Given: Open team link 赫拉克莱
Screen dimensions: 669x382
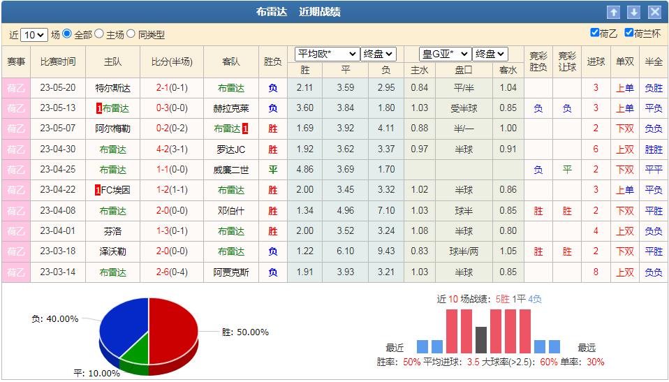Looking at the screenshot, I should pyautogui.click(x=231, y=109).
